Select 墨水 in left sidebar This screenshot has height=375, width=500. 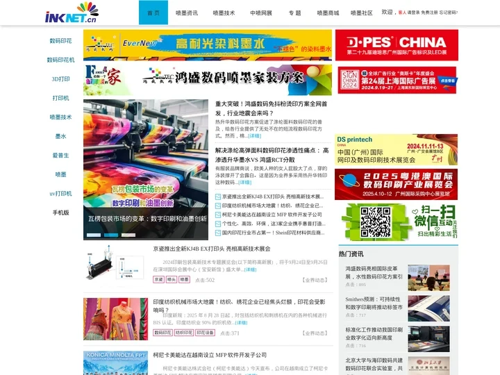(60, 137)
